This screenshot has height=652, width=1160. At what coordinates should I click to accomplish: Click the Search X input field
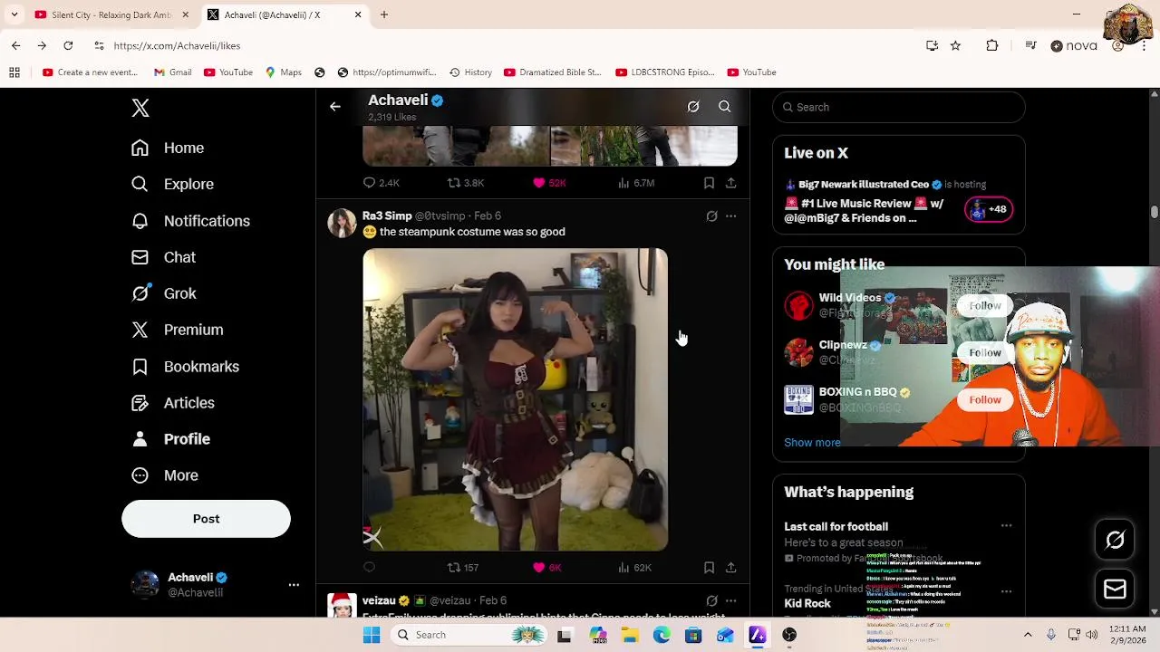(x=899, y=107)
